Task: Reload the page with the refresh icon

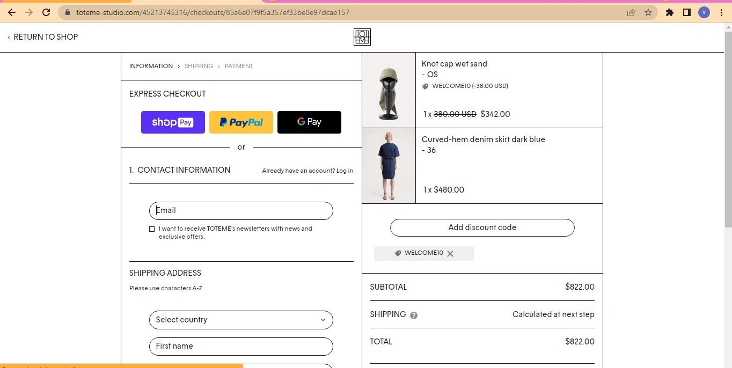Action: 46,12
